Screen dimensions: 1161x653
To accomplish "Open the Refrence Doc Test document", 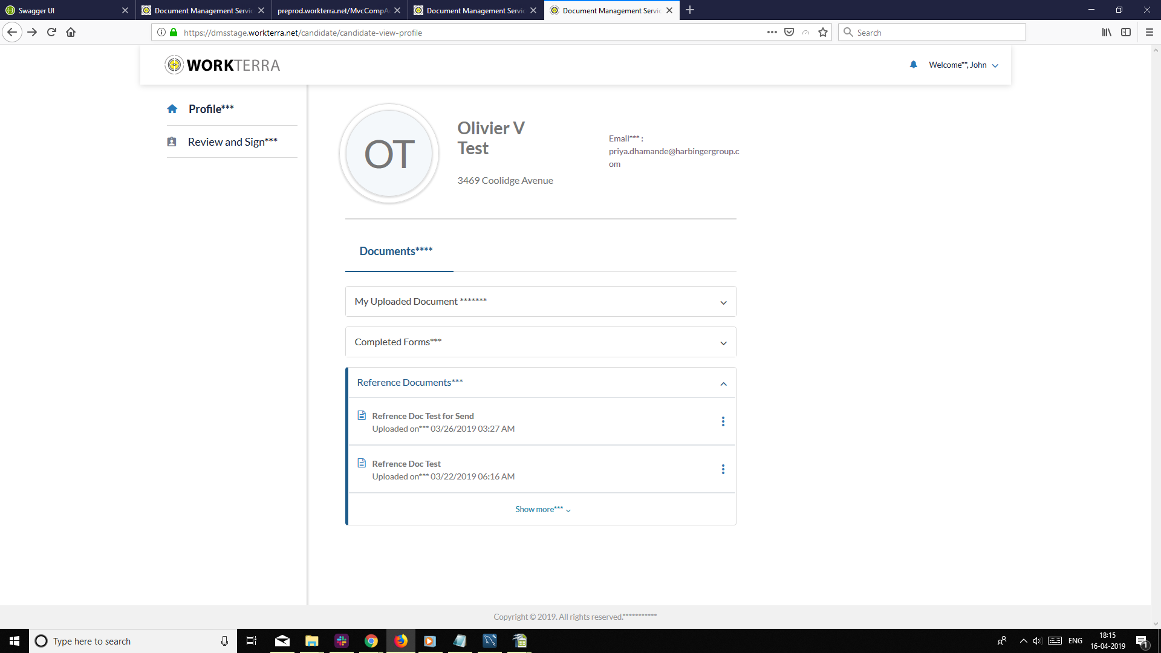I will 406,464.
